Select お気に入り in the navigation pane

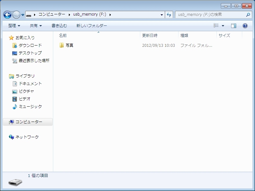(25, 38)
